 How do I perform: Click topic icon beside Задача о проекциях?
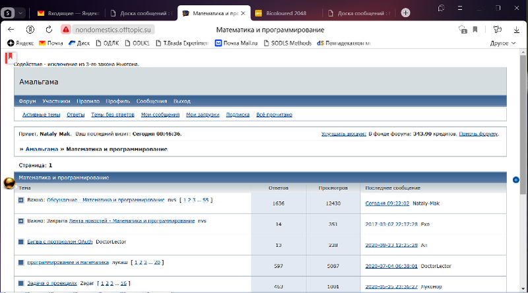21,283
